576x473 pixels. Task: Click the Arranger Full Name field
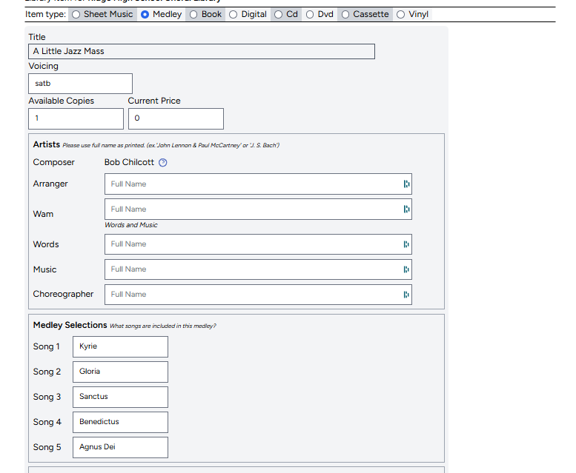pyautogui.click(x=258, y=184)
